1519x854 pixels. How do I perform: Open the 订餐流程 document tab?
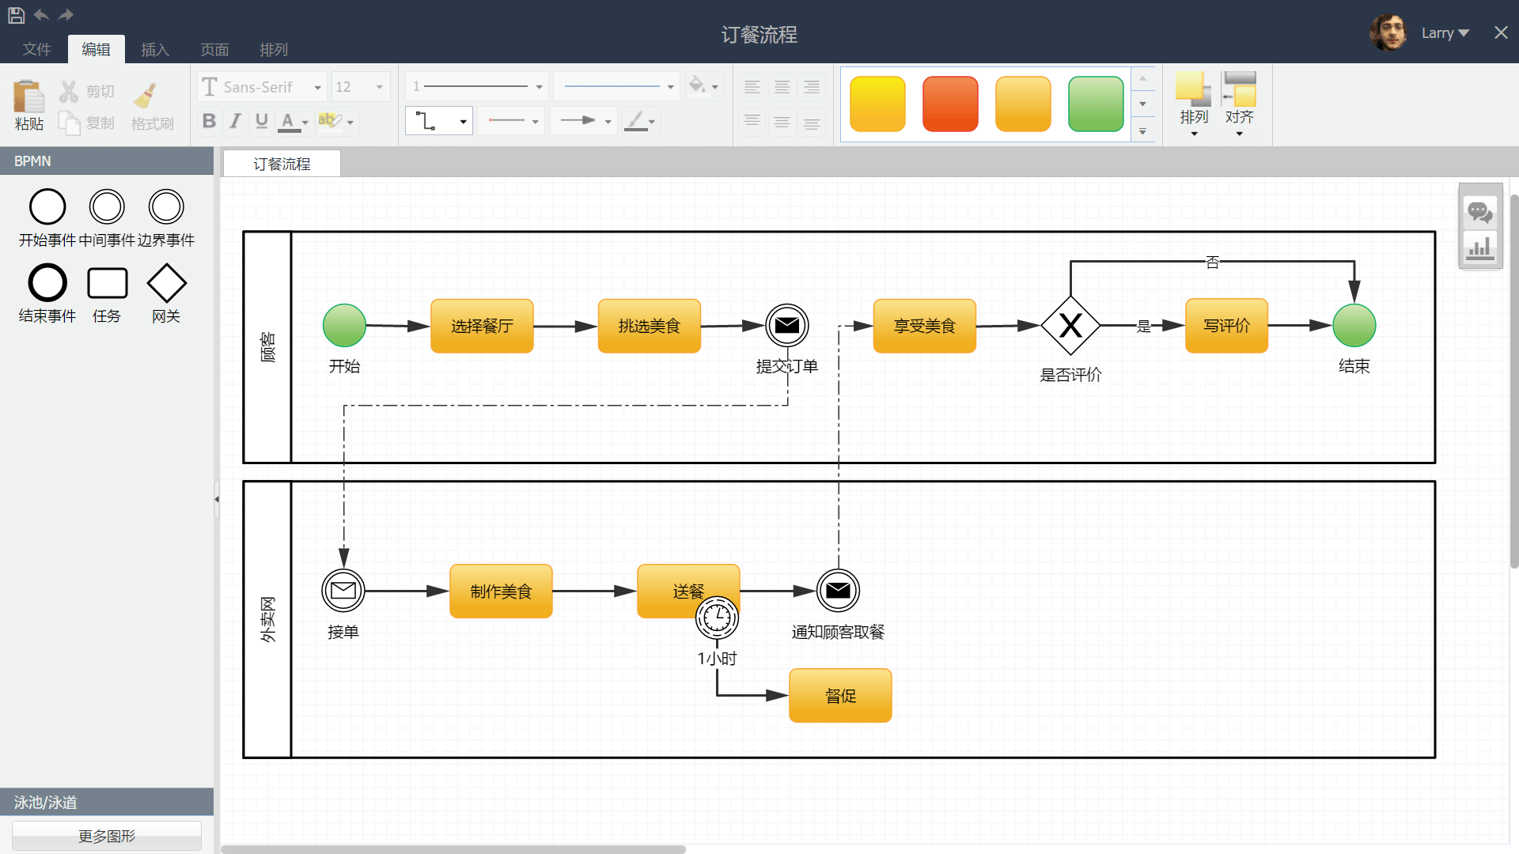point(282,164)
